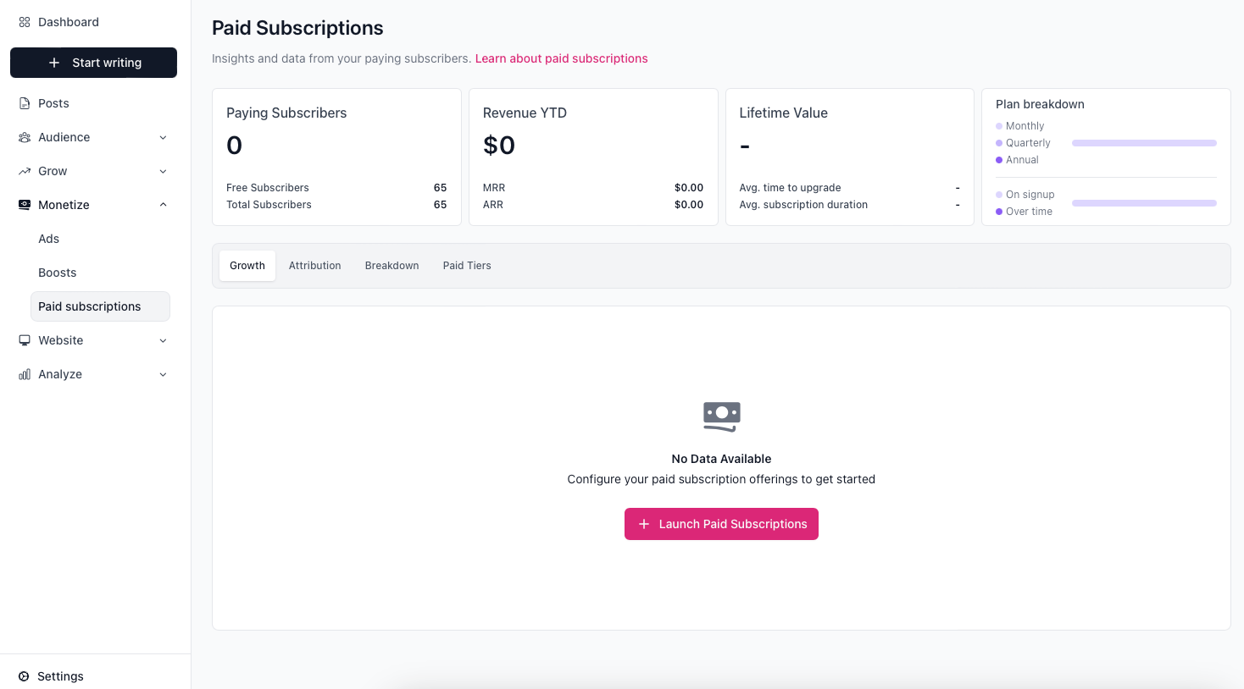Click the Website monitor icon

pos(25,340)
